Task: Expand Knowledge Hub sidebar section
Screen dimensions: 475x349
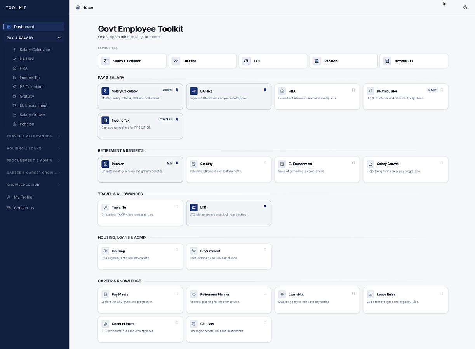Action: tap(34, 185)
